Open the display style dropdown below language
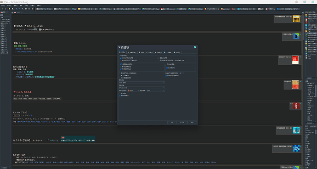Viewport: 317px width, 169px height. tap(142, 88)
